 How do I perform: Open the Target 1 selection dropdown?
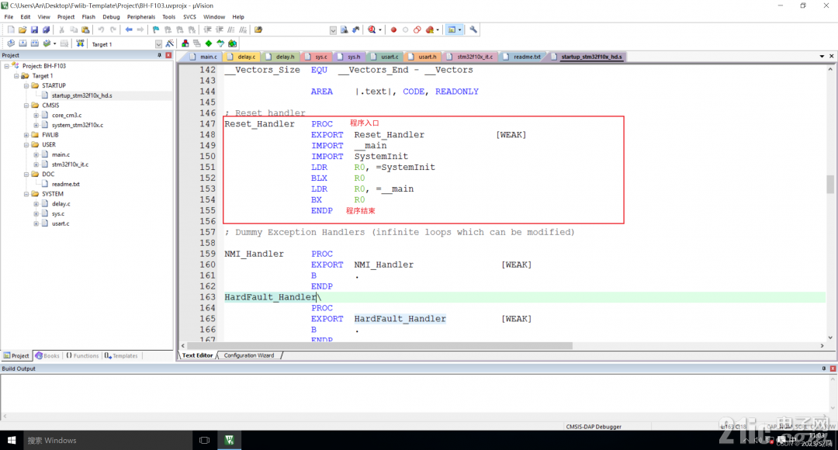(158, 43)
